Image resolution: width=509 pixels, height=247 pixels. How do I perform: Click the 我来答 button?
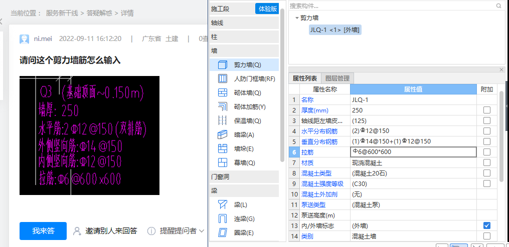pyautogui.click(x=43, y=231)
